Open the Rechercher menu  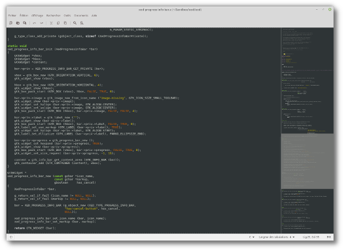pos(54,15)
